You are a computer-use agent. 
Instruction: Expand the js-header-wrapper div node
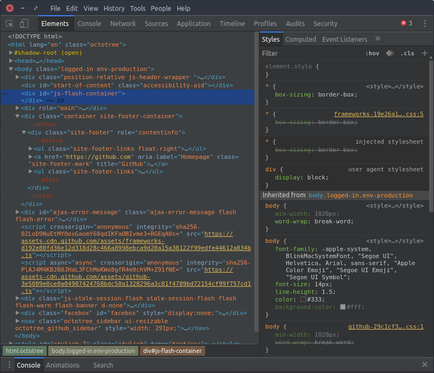pos(17,77)
